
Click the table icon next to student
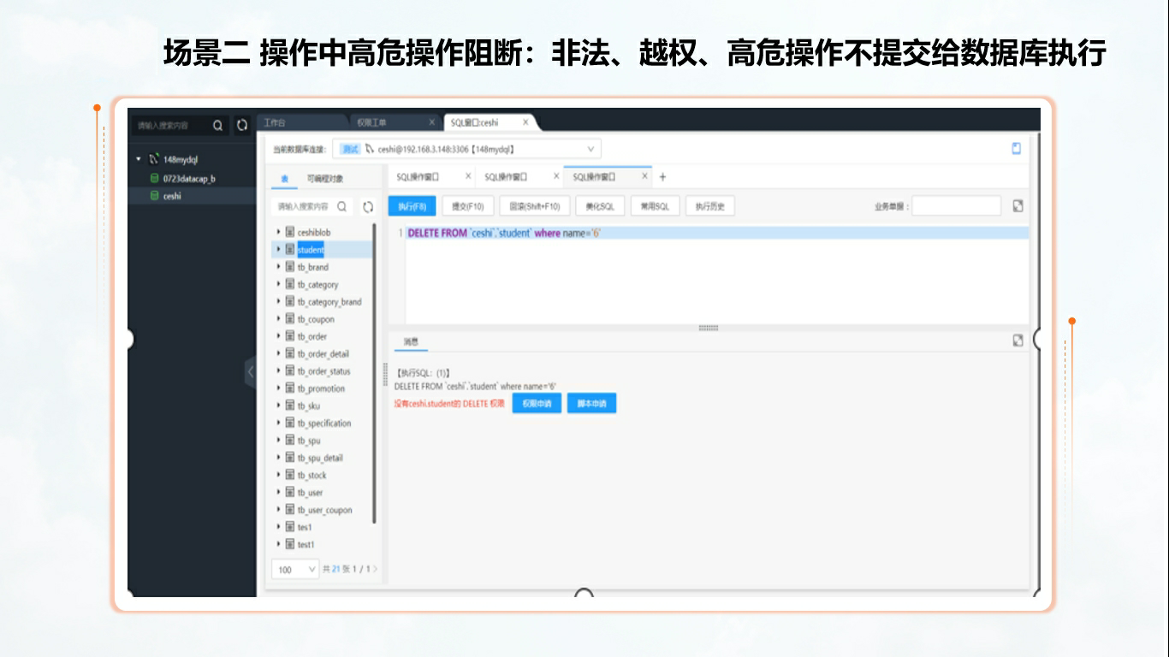[290, 250]
